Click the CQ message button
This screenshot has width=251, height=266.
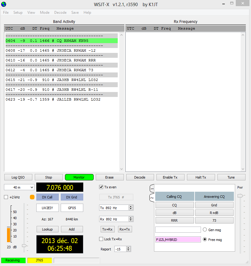[x=174, y=205]
